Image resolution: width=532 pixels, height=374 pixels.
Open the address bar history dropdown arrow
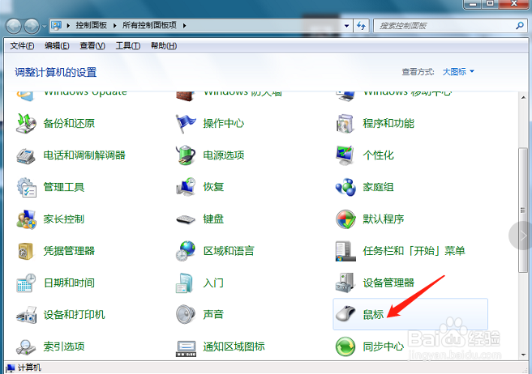(x=346, y=26)
